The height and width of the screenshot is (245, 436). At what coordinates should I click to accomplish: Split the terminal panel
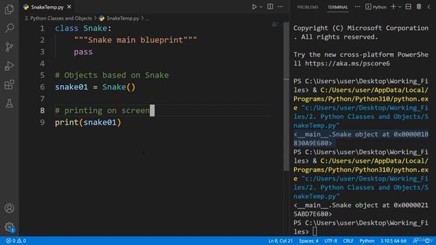tap(408, 7)
